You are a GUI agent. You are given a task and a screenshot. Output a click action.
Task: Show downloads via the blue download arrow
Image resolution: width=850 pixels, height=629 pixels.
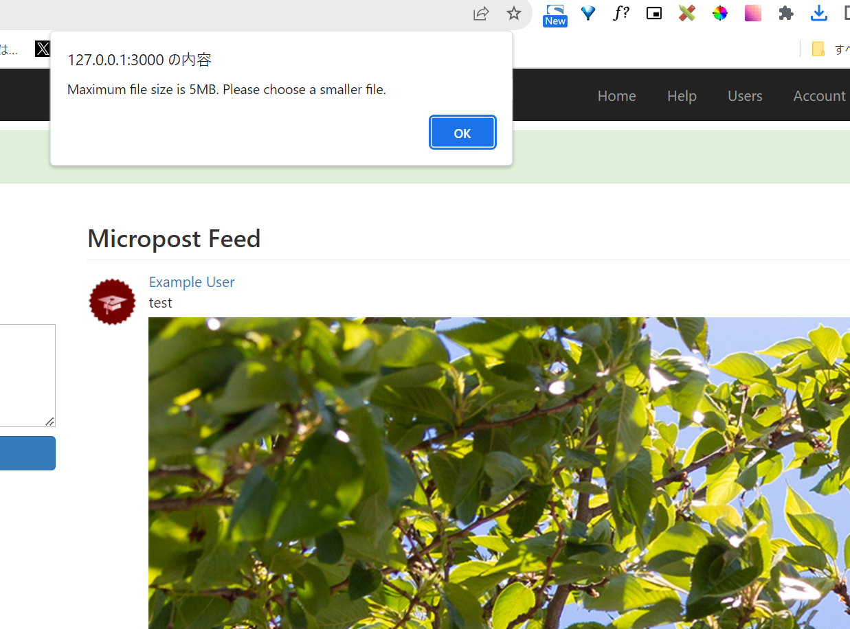point(819,13)
